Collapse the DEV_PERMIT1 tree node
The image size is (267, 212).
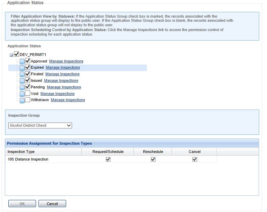11,55
